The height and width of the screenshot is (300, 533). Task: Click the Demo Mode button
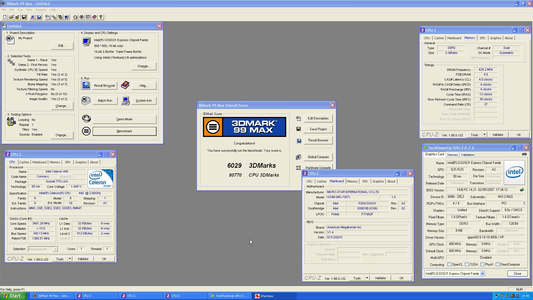tap(124, 119)
